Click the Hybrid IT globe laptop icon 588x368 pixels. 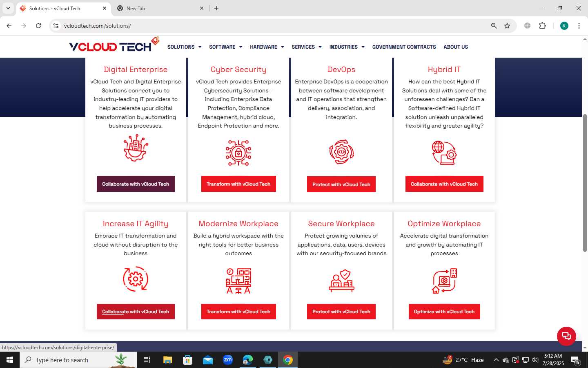point(444,153)
